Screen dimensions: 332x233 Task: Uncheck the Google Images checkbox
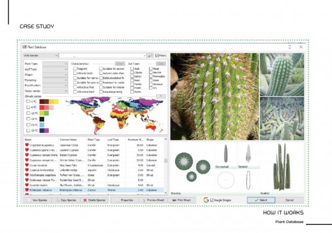(x=212, y=200)
